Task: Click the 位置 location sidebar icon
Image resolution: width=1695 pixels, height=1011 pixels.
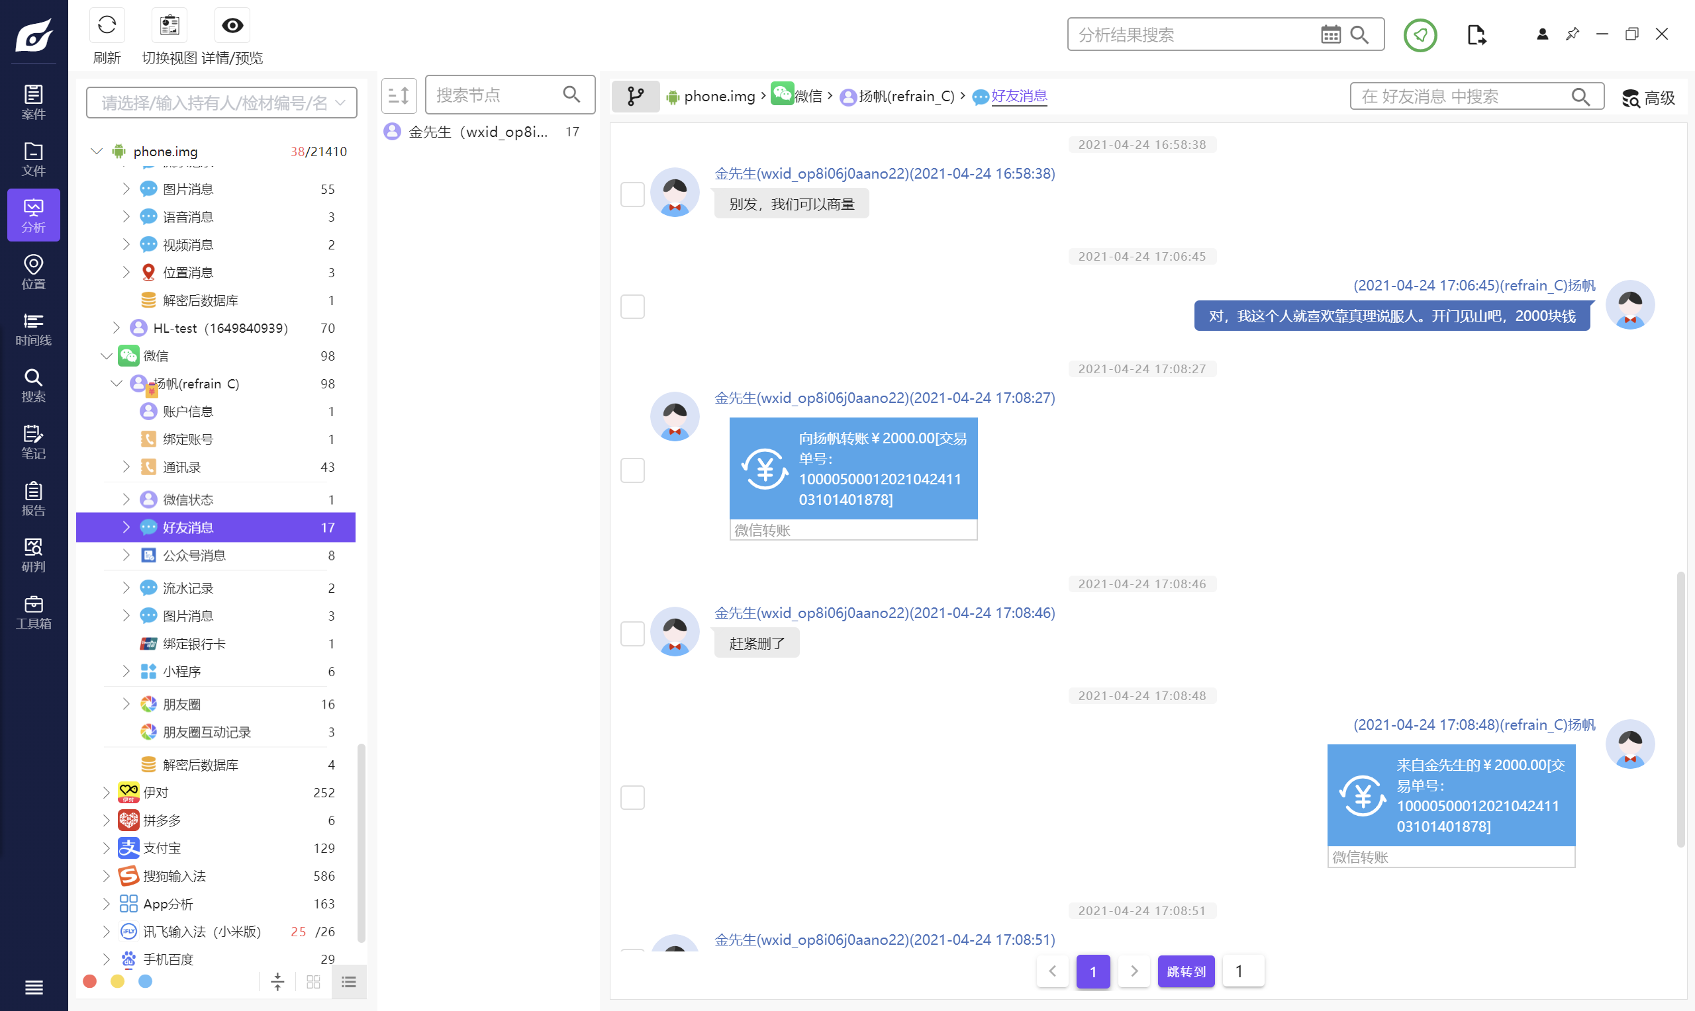Action: click(33, 272)
